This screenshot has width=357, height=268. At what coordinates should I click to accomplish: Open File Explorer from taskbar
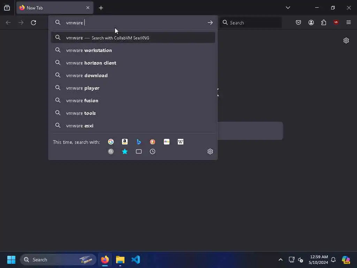(x=120, y=260)
